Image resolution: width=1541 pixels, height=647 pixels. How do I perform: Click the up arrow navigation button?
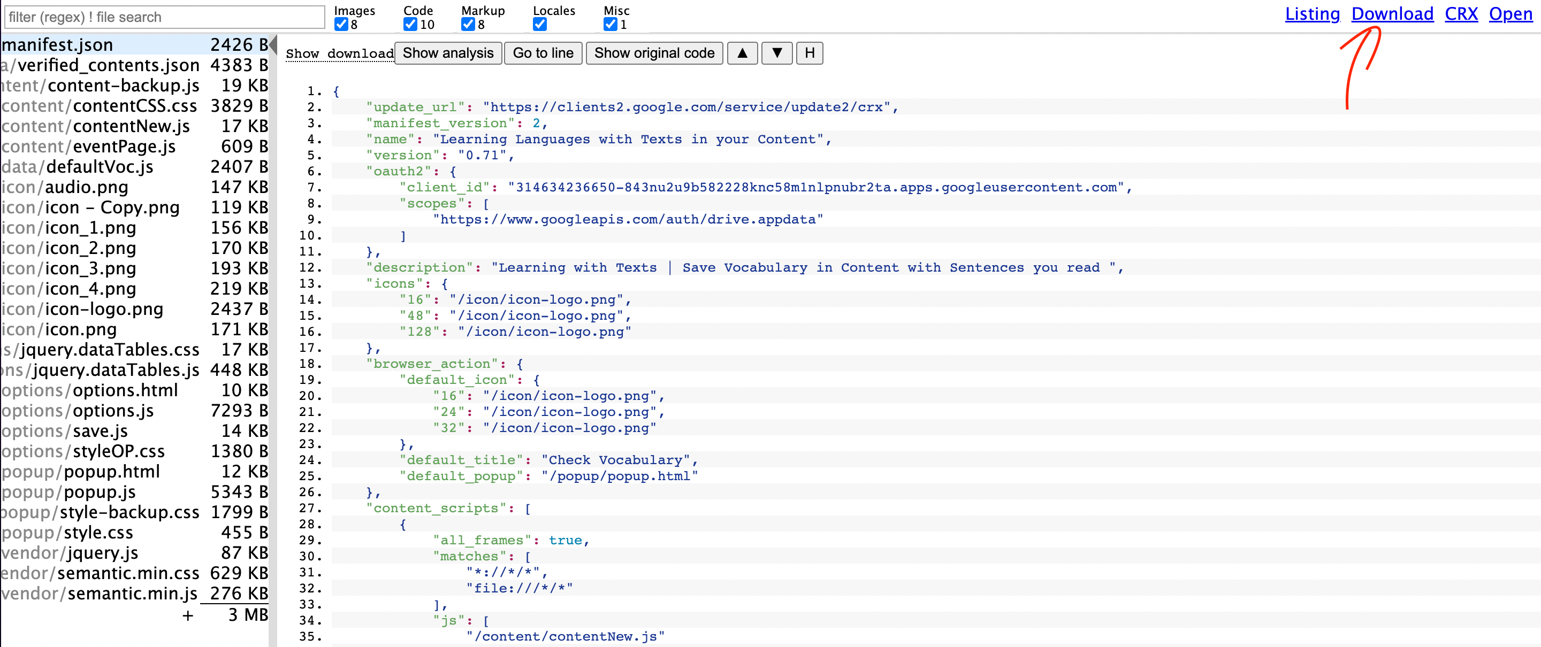coord(742,53)
